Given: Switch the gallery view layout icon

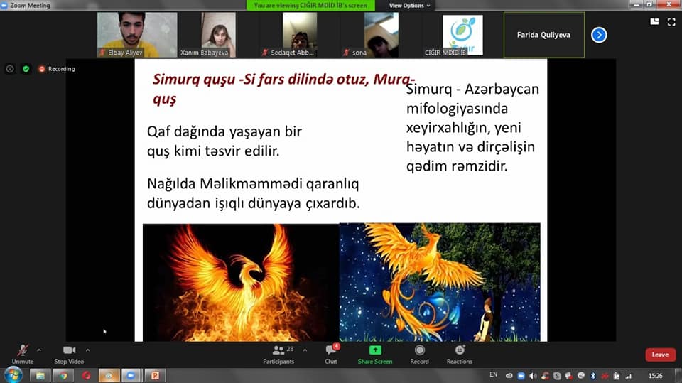Looking at the screenshot, I should click(654, 22).
